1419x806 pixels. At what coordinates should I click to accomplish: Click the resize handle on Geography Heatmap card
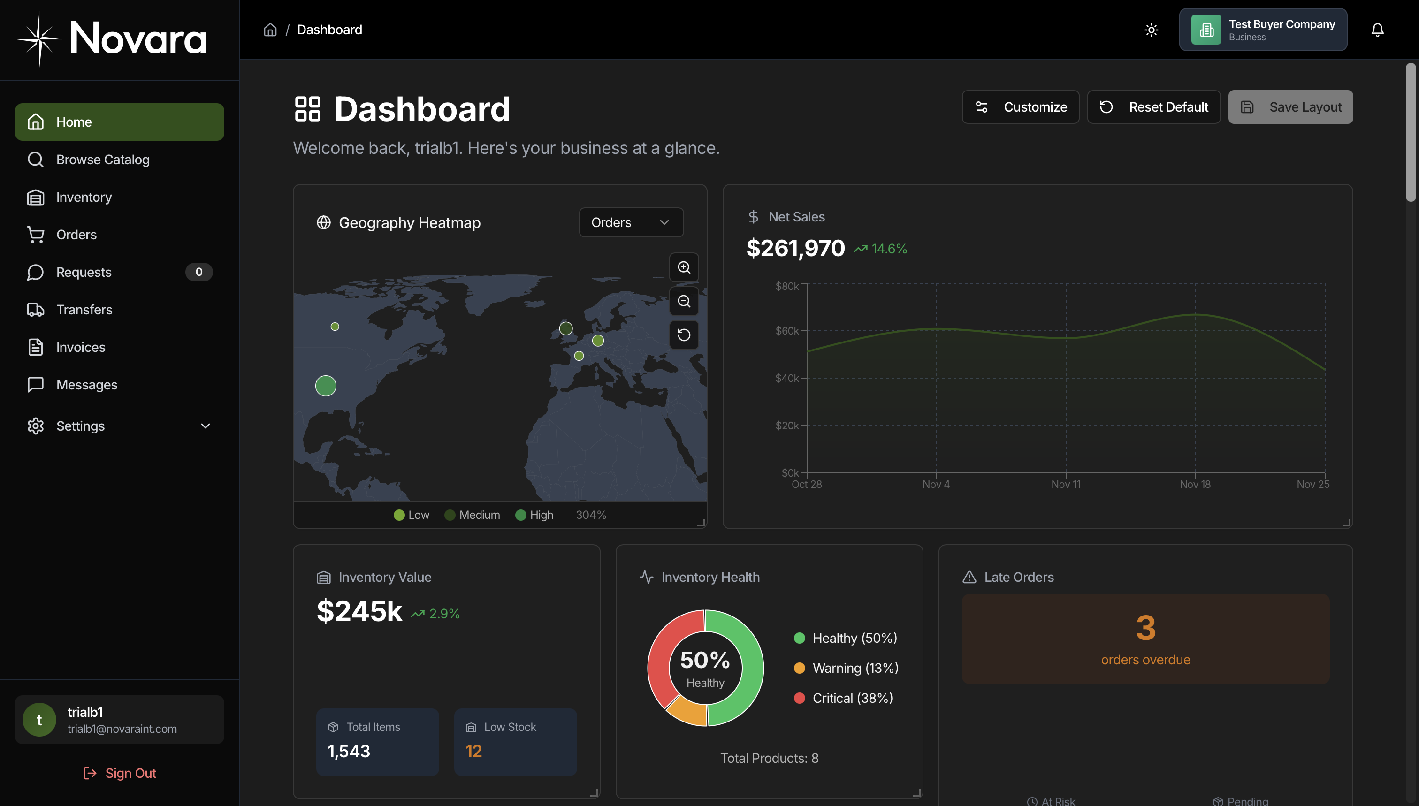pyautogui.click(x=701, y=522)
